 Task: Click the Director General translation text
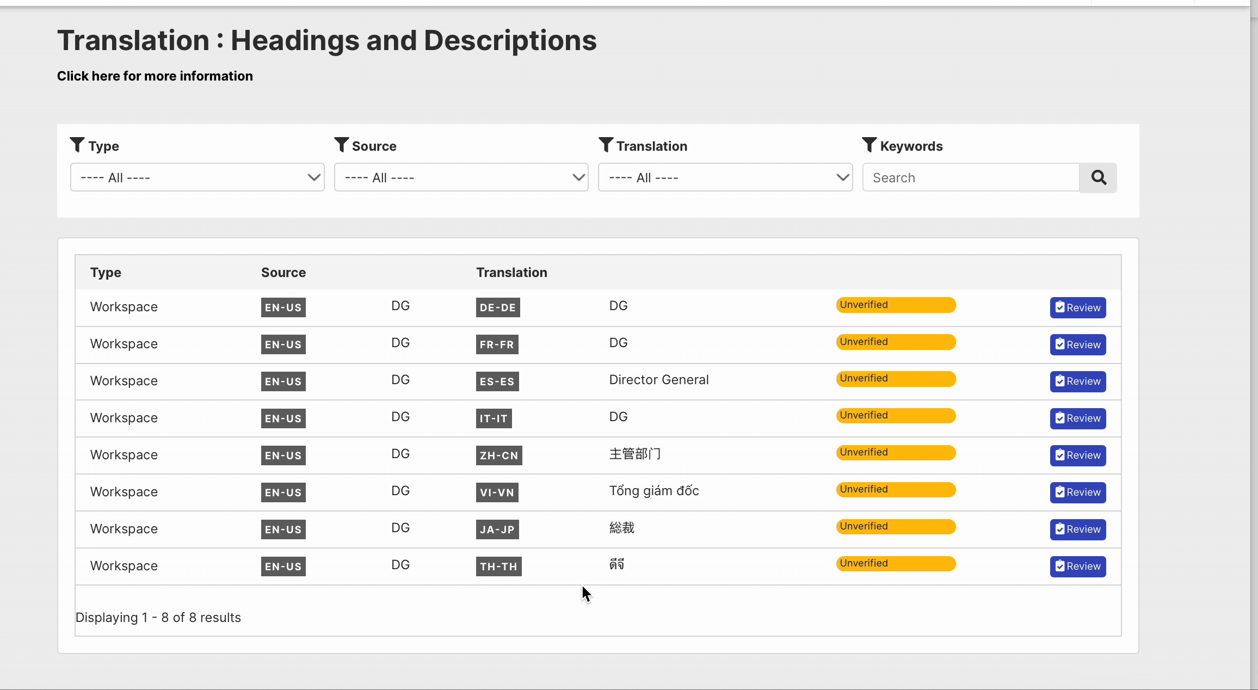point(659,380)
